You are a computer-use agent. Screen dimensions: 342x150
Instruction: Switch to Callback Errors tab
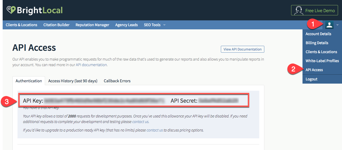(117, 81)
